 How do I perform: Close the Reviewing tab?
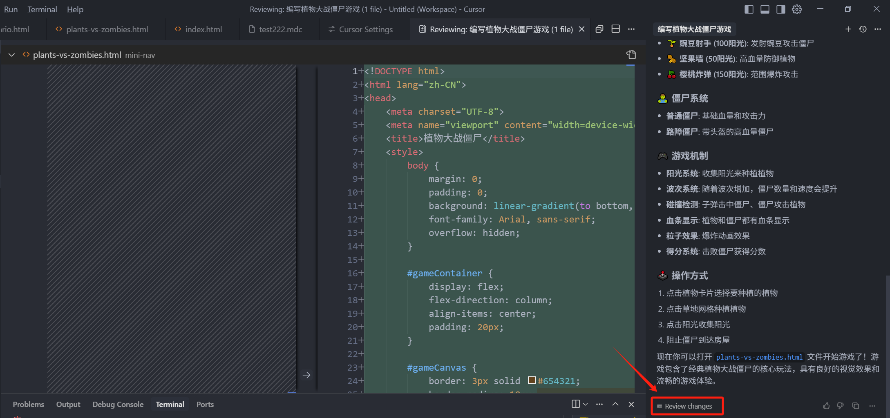click(582, 29)
